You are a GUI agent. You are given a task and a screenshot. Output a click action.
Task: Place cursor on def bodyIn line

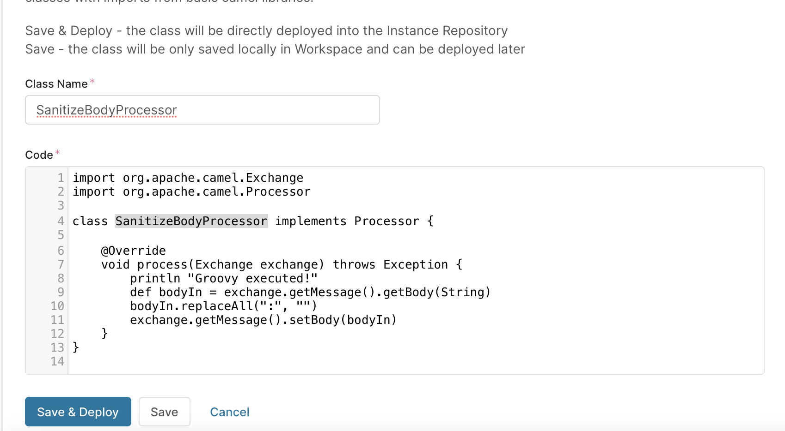coord(310,293)
